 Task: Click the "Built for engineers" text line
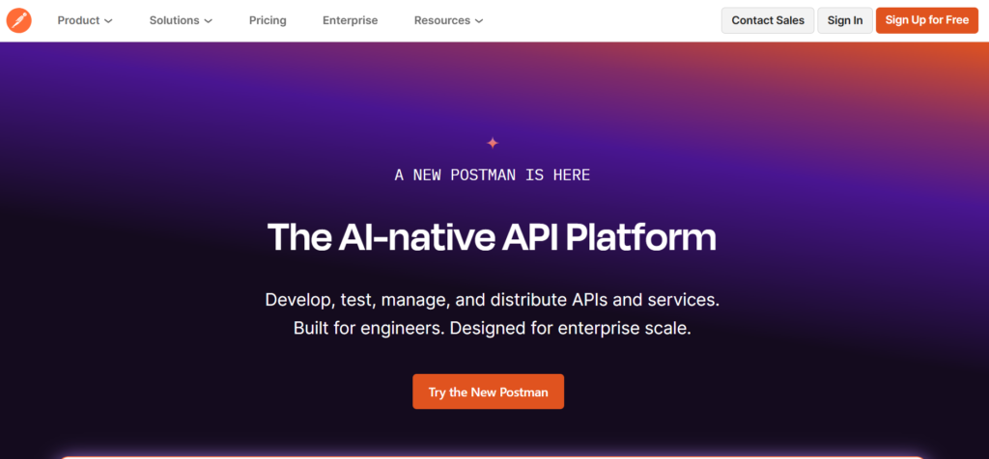click(493, 328)
